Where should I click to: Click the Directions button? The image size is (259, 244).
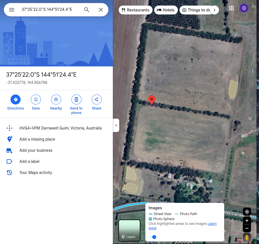click(16, 103)
